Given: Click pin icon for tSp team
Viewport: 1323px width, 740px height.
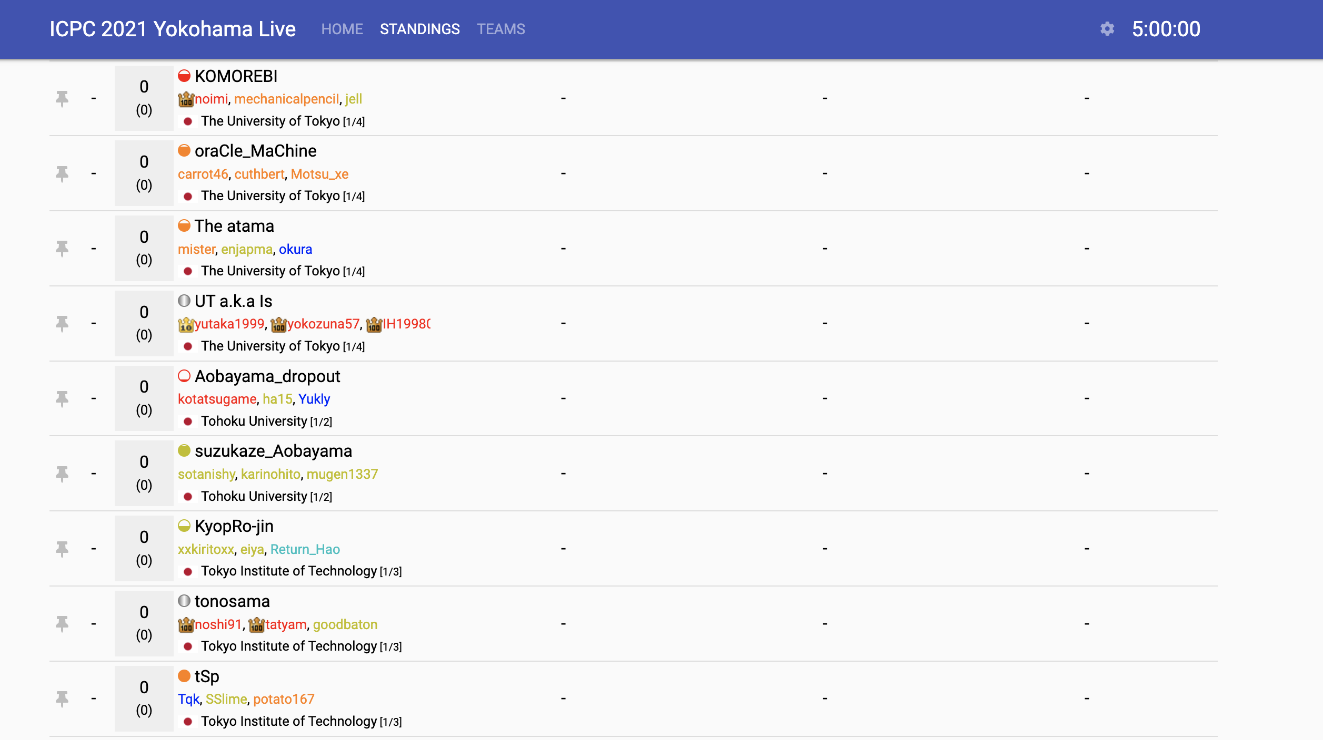Looking at the screenshot, I should (62, 698).
